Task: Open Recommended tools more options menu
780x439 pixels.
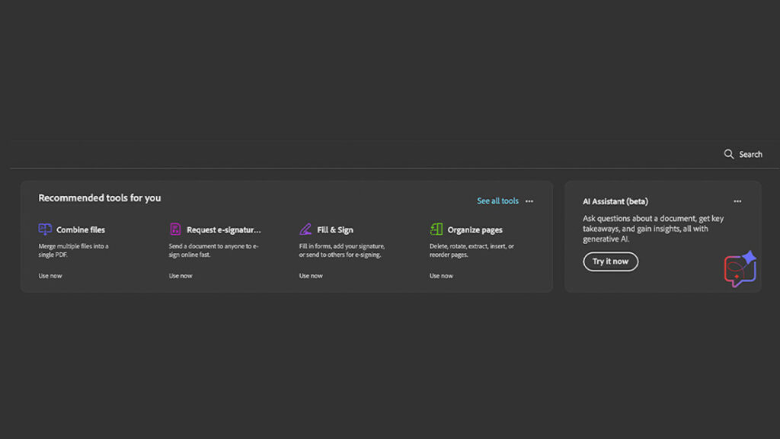Action: click(x=529, y=201)
